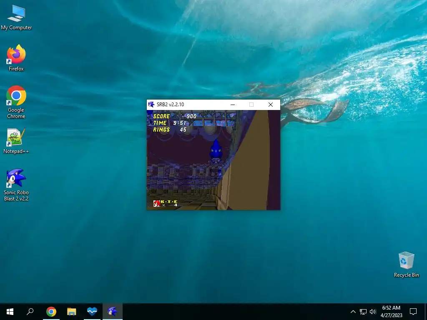Open the heartbeat monitor app in taskbar
The width and height of the screenshot is (427, 320).
point(92,312)
